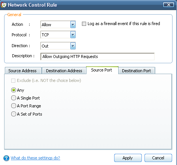Toggle the Exclude checkbox

click(13, 80)
